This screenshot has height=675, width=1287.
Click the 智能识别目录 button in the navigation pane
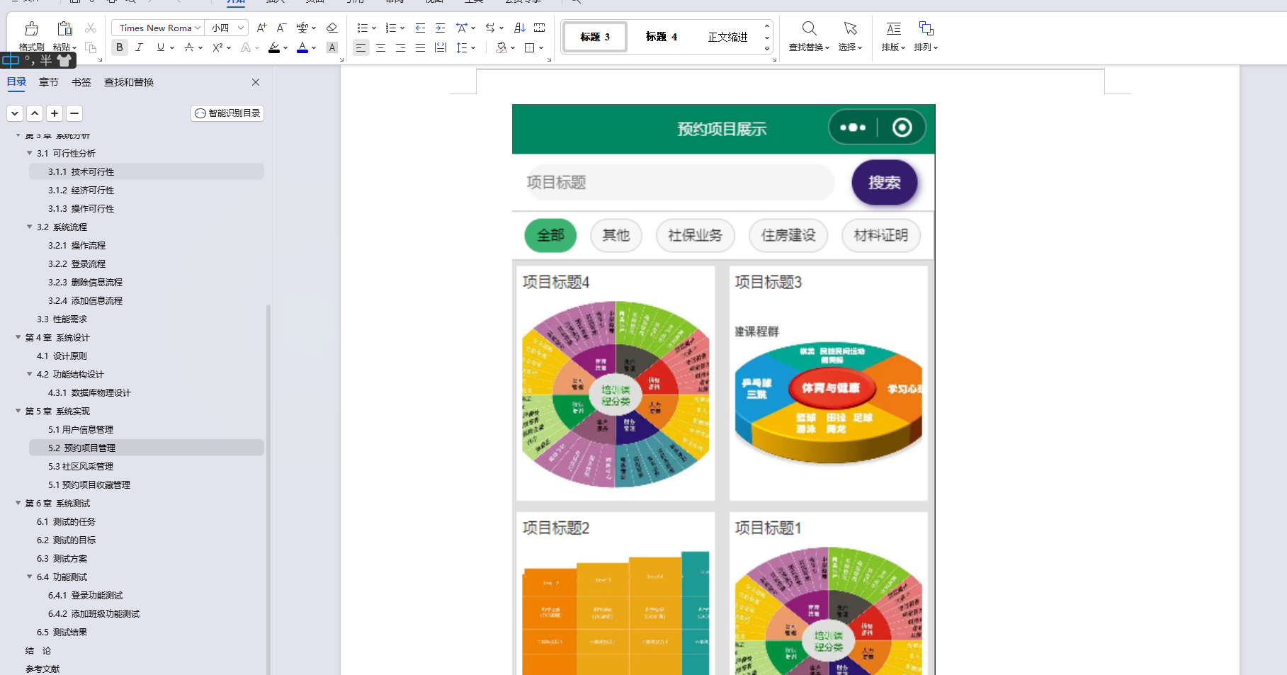[227, 113]
